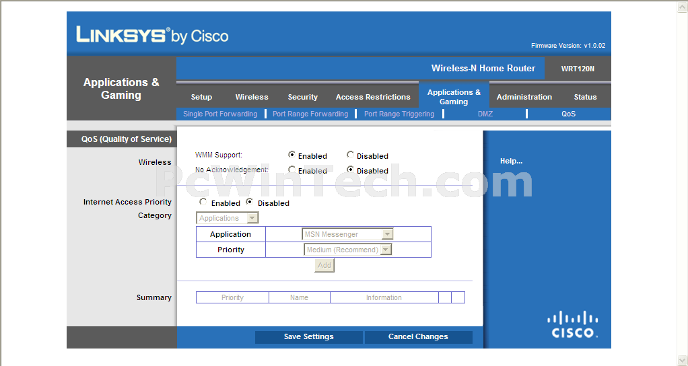Enable Internet Access Priority

pos(203,202)
